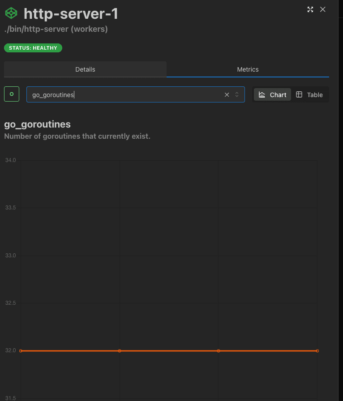This screenshot has height=401, width=343.
Task: Click the third data point on orange line
Action: click(x=219, y=351)
